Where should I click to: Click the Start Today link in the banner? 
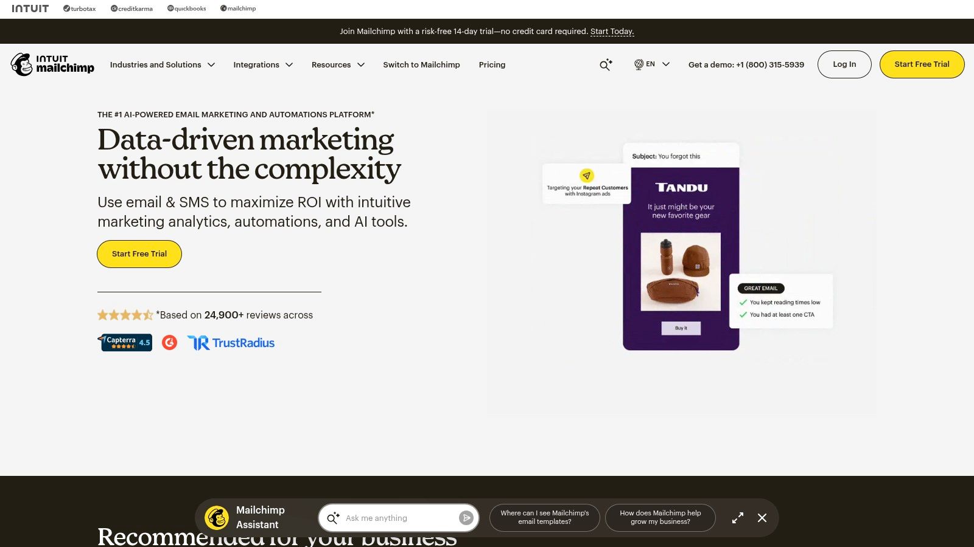click(612, 31)
